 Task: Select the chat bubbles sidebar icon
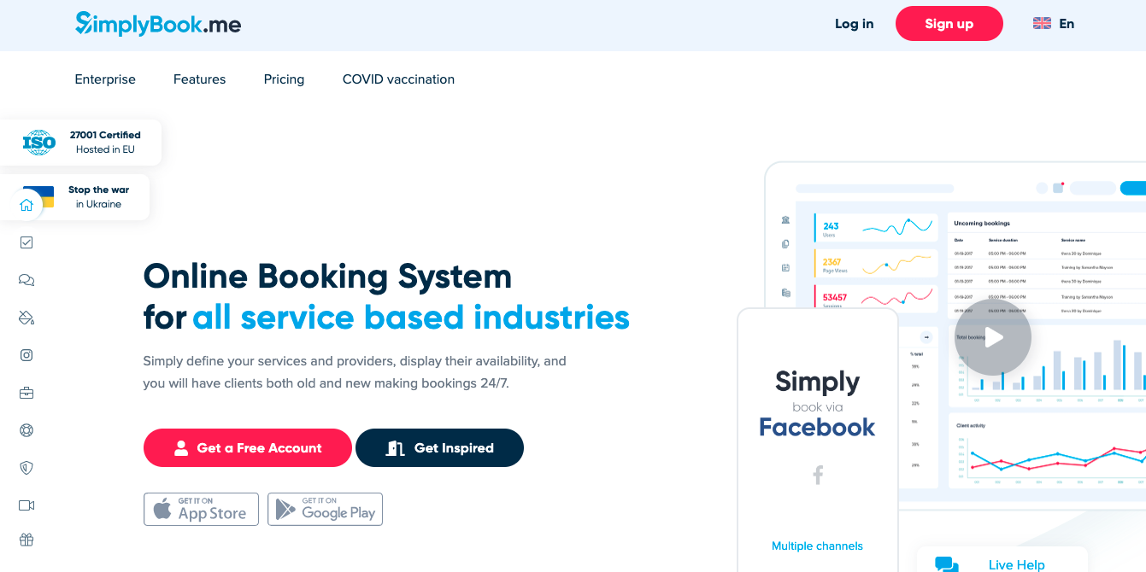[x=26, y=280]
